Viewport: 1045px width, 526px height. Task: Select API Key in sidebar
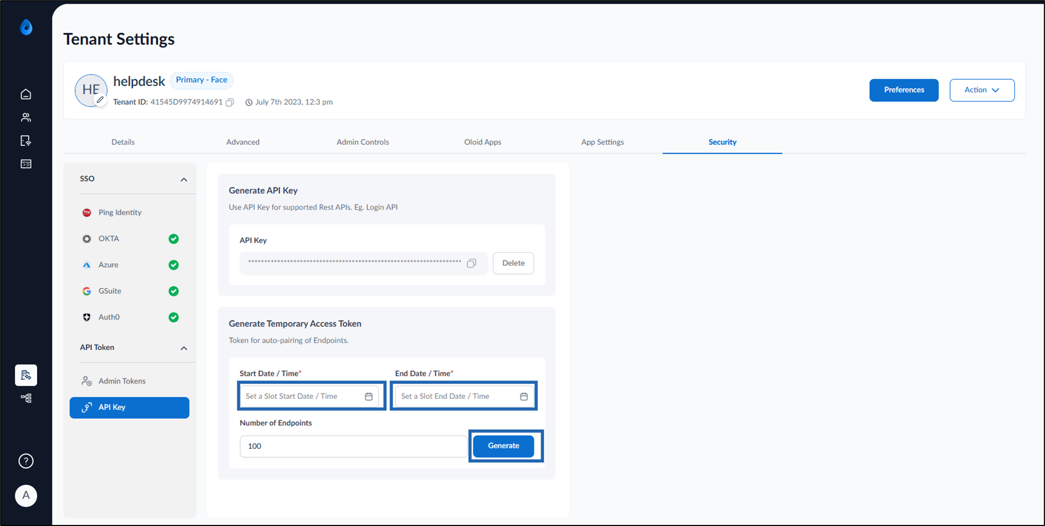[129, 408]
